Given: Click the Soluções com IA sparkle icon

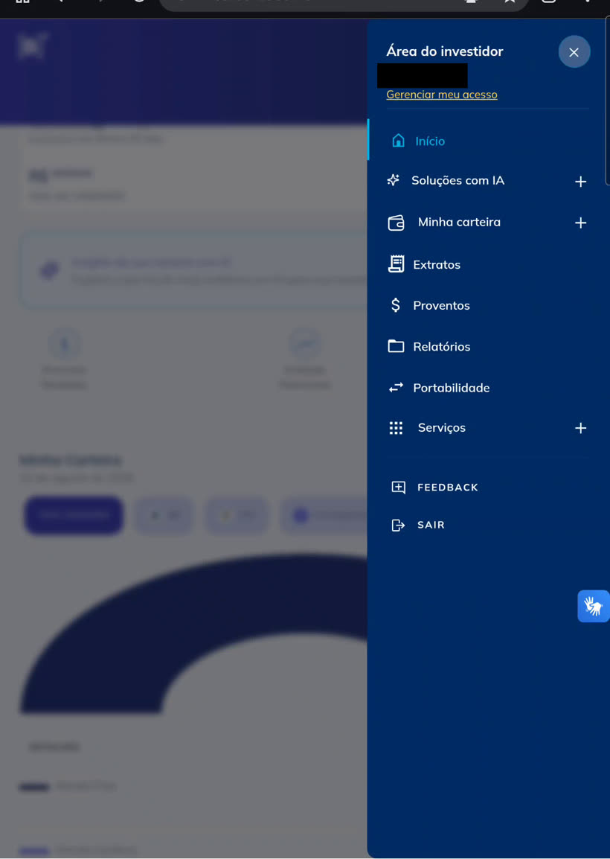Looking at the screenshot, I should click(394, 180).
